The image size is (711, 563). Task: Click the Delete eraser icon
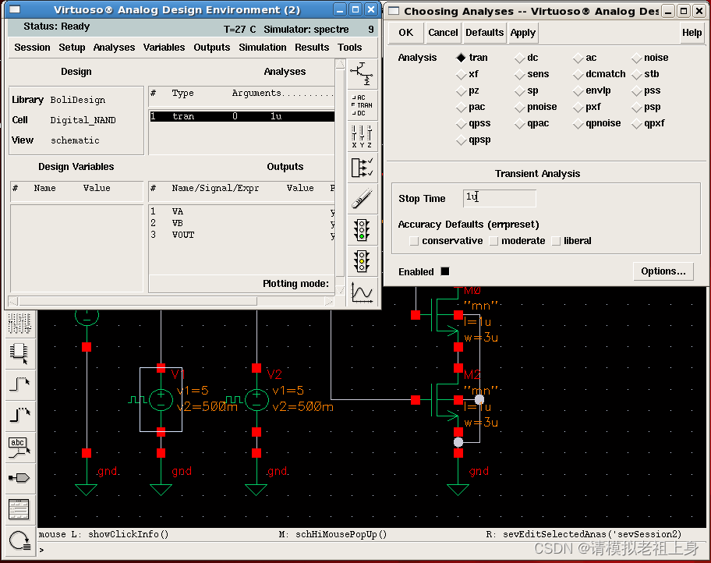pyautogui.click(x=363, y=199)
